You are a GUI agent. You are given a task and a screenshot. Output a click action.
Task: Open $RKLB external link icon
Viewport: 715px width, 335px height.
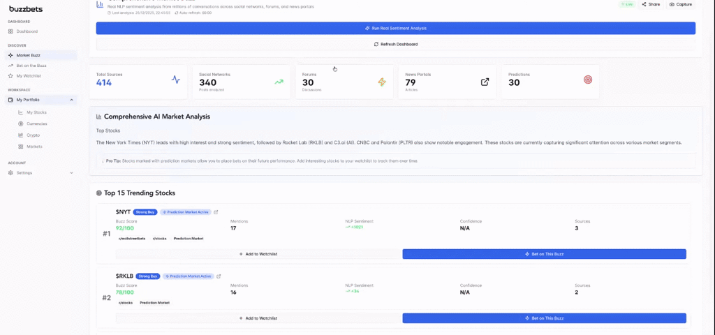219,276
